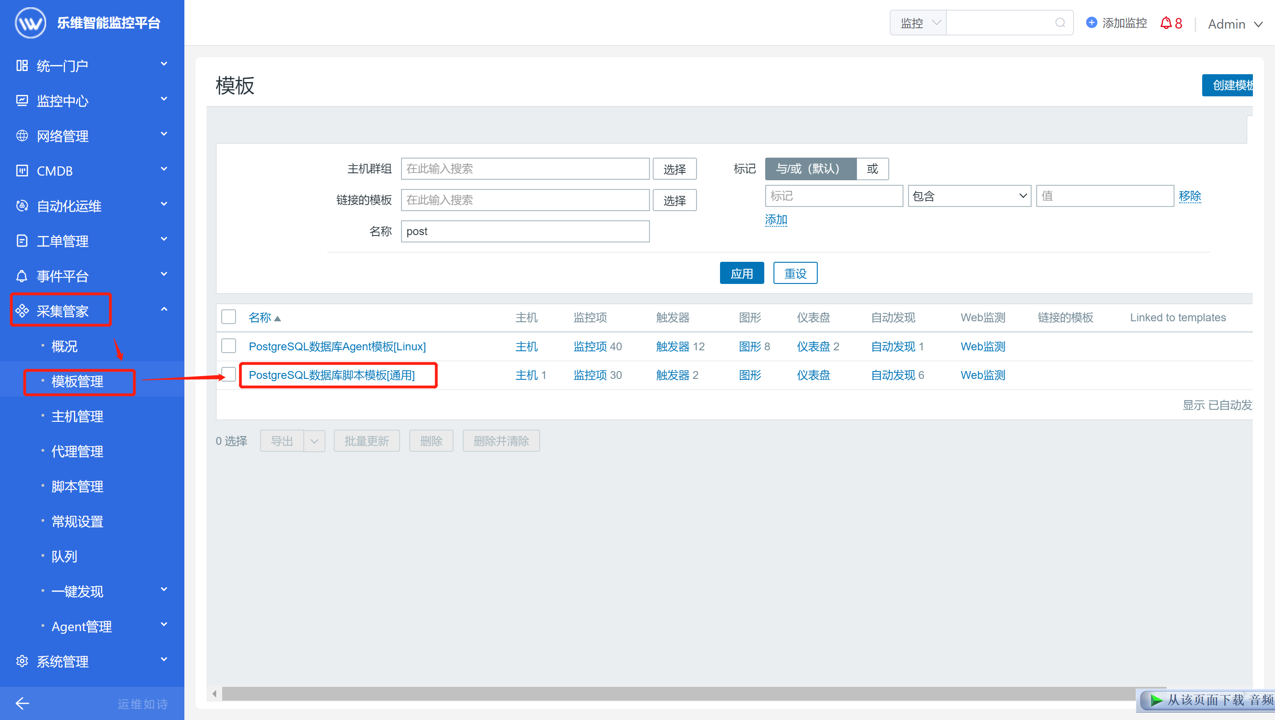
Task: Click the search magnifier icon in top bar
Action: pos(1060,23)
